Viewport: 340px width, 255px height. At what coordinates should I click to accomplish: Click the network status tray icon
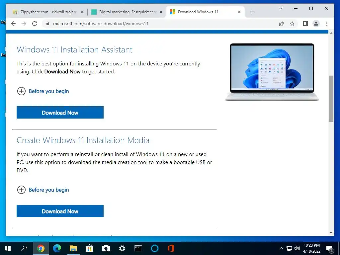289,248
